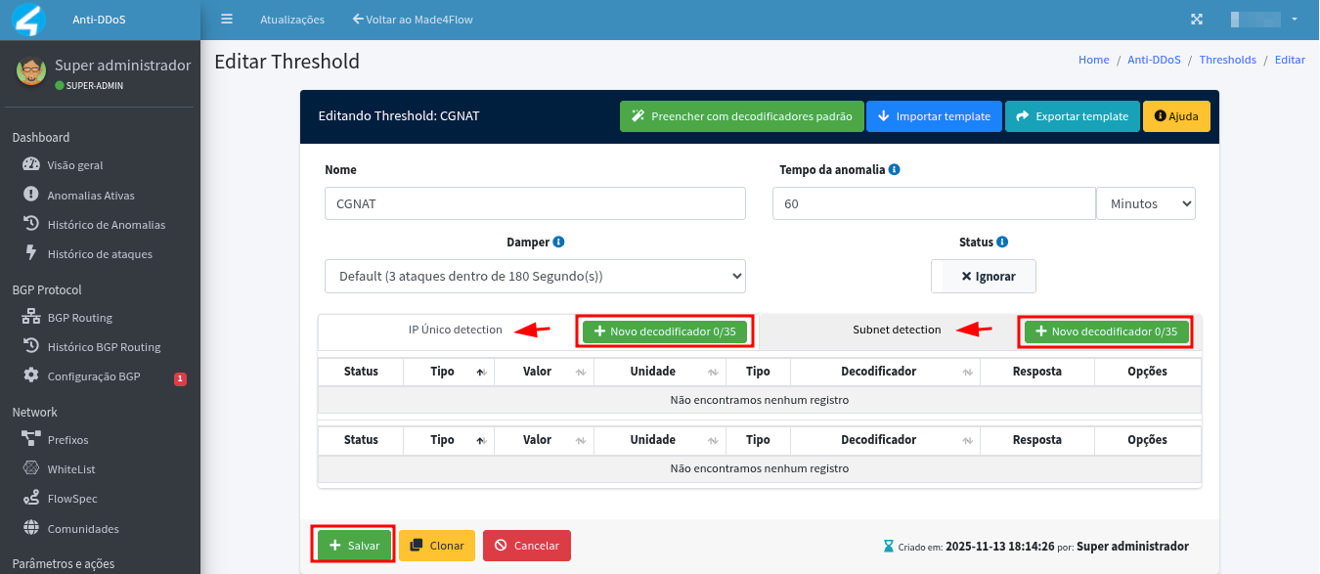Screen dimensions: 1320x574
Task: Toggle the Ignorar status setting
Action: coord(984,276)
